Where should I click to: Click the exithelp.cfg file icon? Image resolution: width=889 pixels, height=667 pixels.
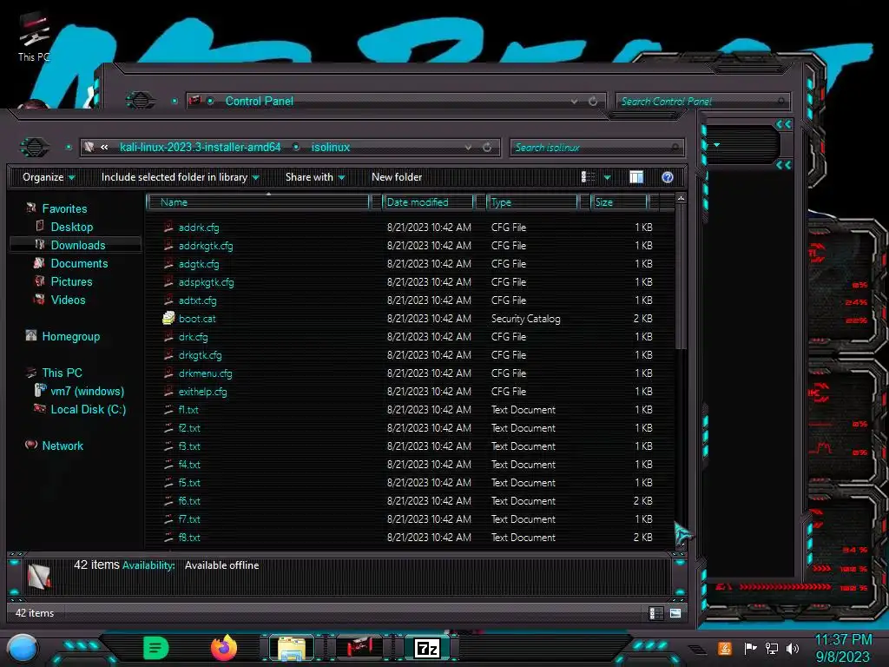pos(168,391)
